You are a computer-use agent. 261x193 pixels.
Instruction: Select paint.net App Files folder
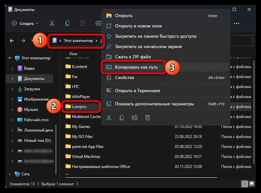click(x=88, y=147)
